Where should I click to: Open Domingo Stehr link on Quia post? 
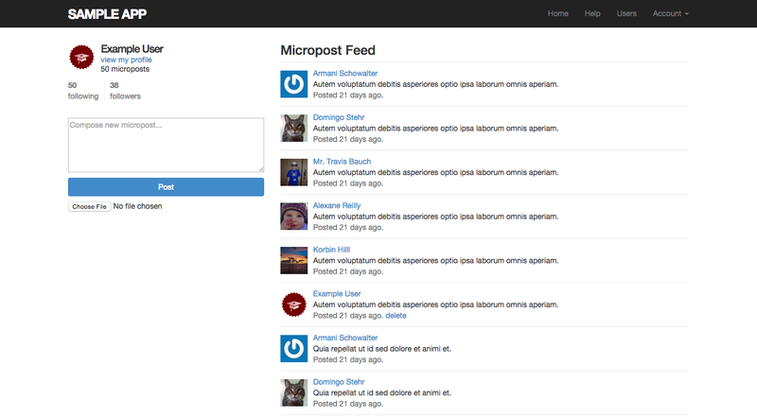coord(339,382)
